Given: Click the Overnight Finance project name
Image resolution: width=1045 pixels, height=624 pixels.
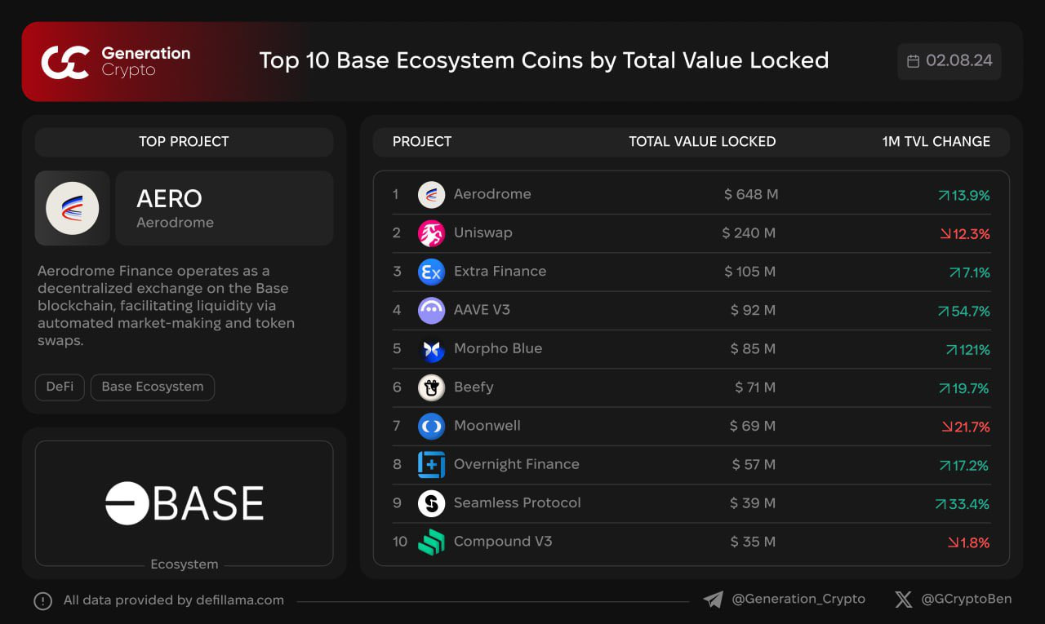Looking at the screenshot, I should [x=517, y=464].
